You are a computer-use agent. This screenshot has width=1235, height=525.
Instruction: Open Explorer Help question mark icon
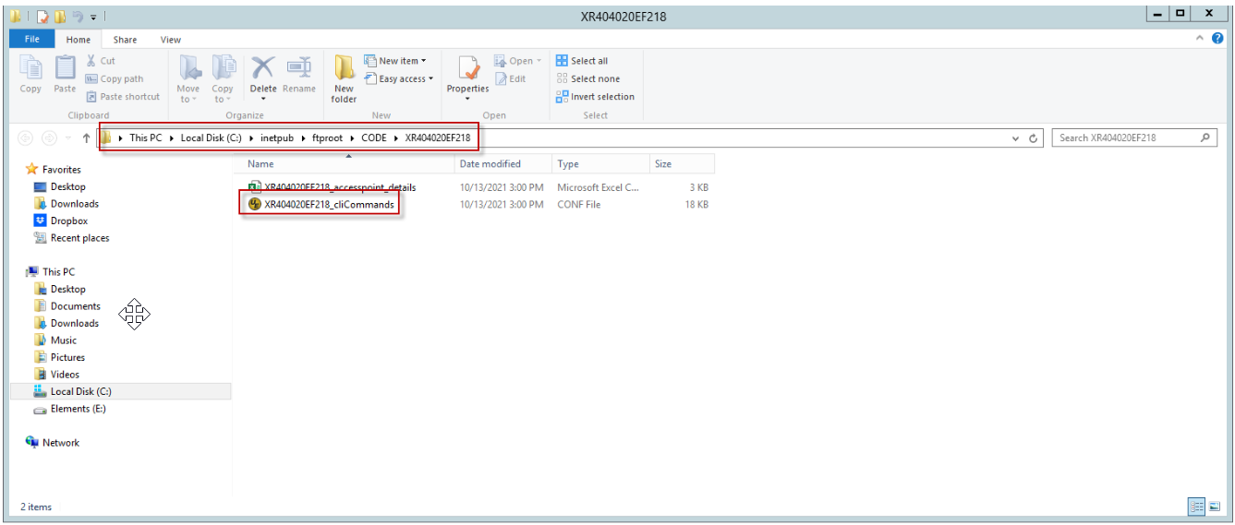tap(1217, 38)
